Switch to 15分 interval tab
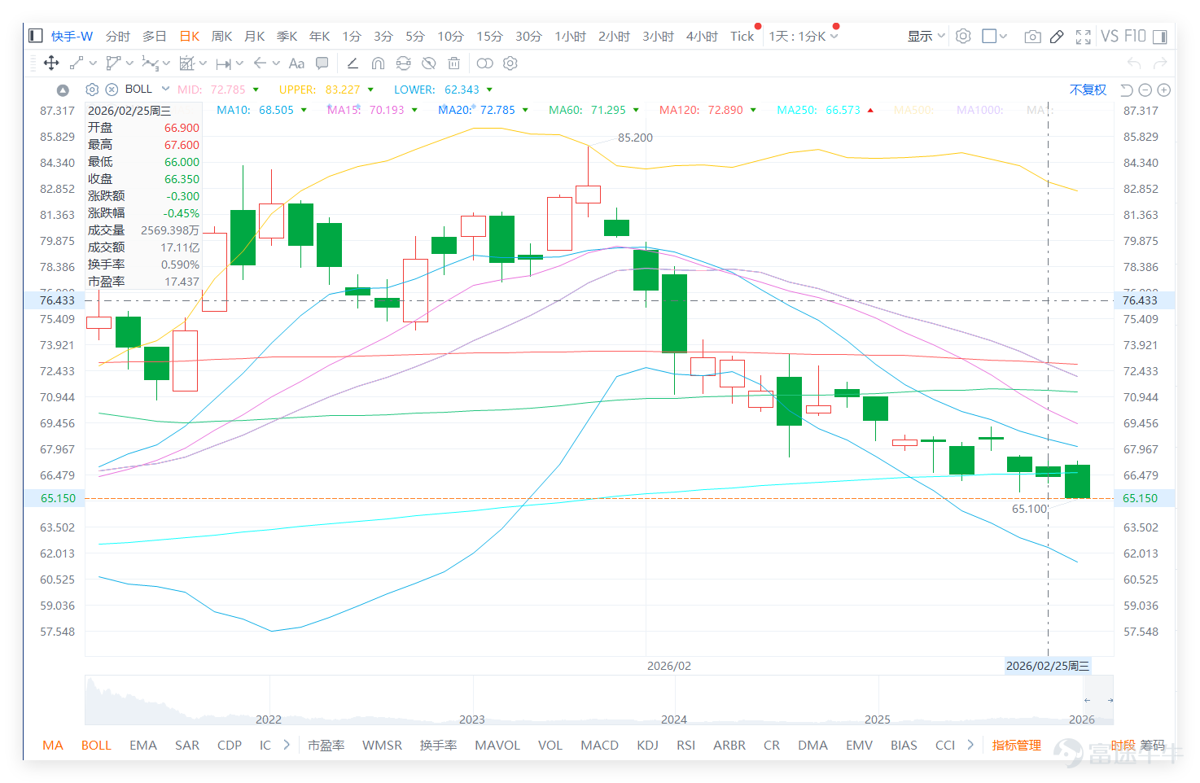This screenshot has height=783, width=1200. [489, 36]
